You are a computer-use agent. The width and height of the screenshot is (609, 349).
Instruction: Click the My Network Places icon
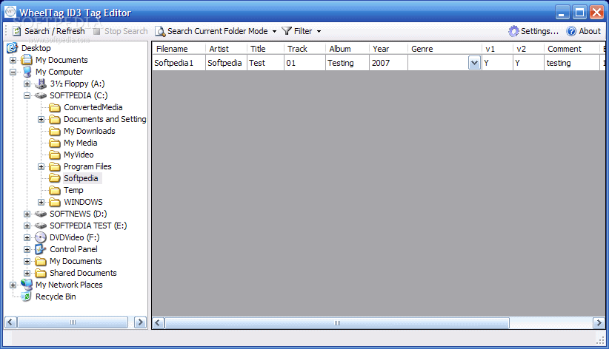tap(27, 284)
